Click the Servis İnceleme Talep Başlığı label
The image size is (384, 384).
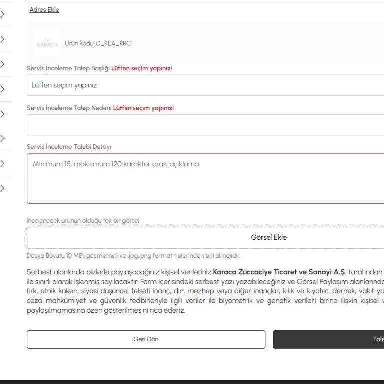[68, 68]
